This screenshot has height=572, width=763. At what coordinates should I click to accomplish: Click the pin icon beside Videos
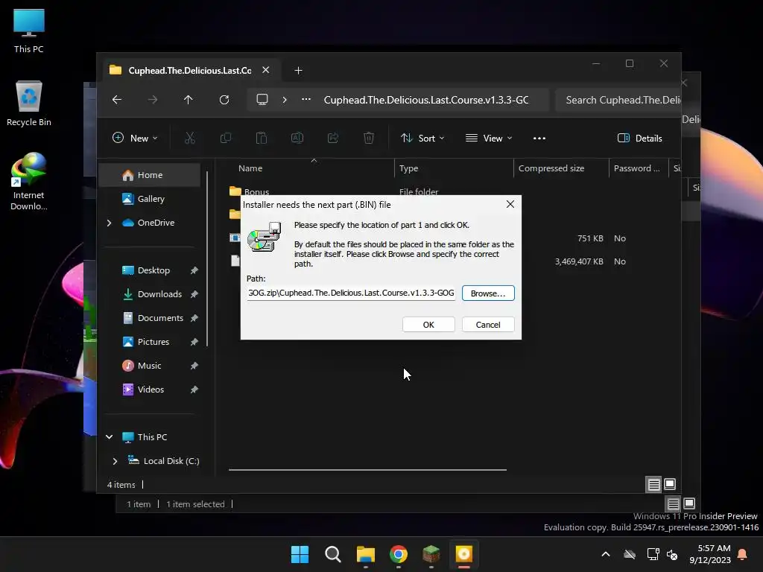point(194,390)
